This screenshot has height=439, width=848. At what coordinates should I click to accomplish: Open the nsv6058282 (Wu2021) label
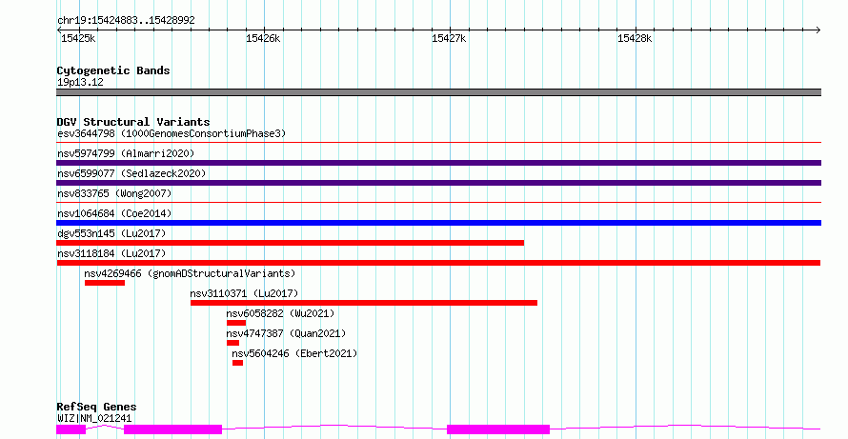click(x=280, y=313)
